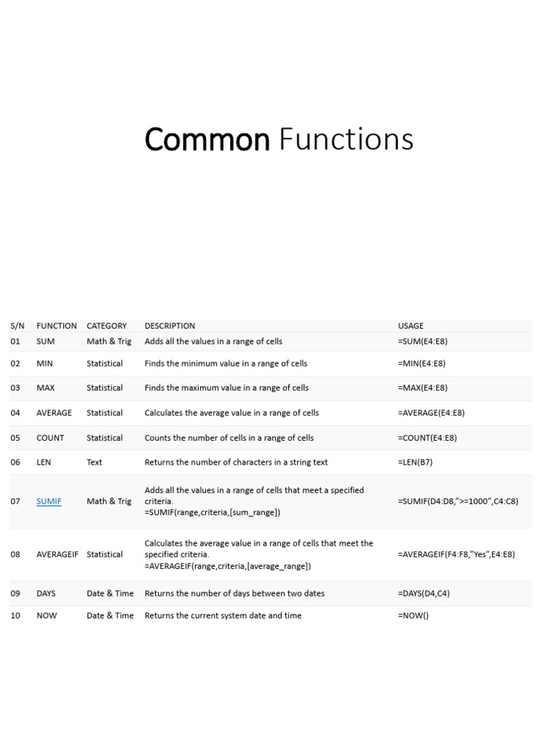Image resolution: width=559 pixels, height=746 pixels.
Task: Click the =COUNT(E4:E8) usage cell
Action: point(428,438)
